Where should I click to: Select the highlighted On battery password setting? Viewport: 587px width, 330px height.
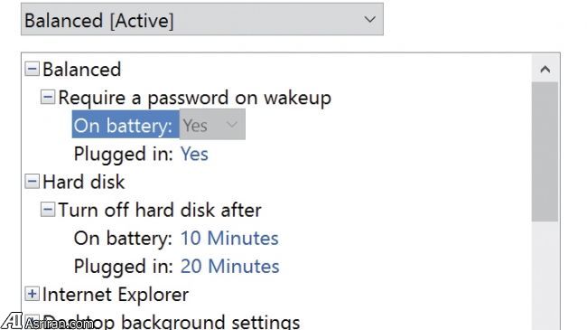tap(126, 125)
